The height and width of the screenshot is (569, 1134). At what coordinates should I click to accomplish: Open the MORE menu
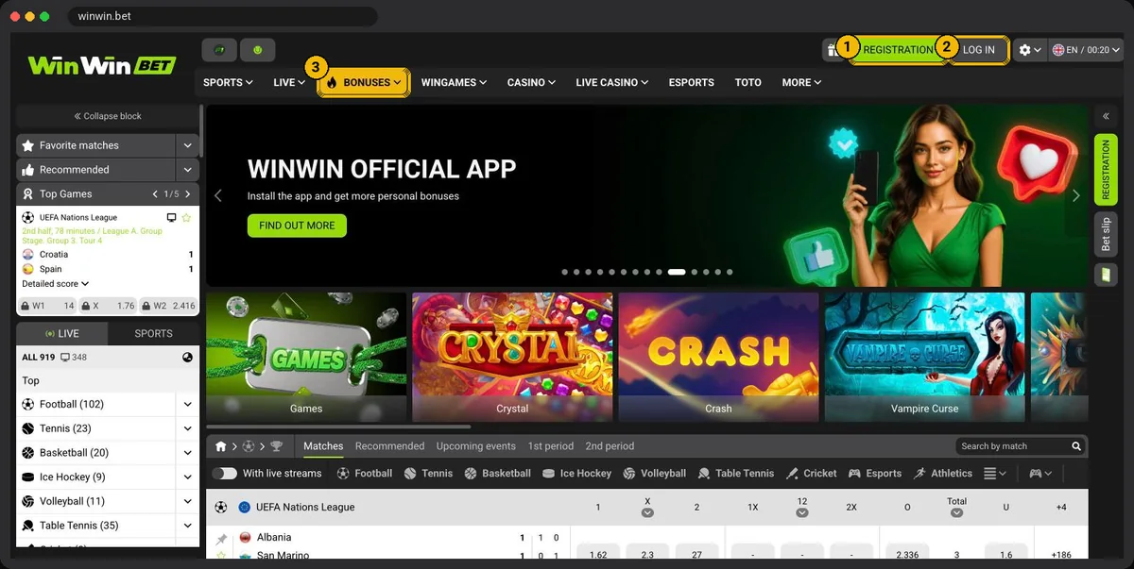click(x=801, y=82)
